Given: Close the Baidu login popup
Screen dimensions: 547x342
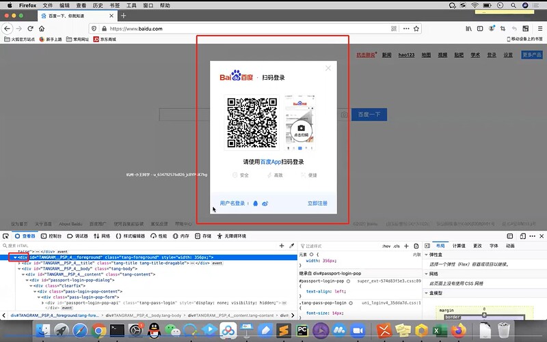Looking at the screenshot, I should (x=328, y=68).
